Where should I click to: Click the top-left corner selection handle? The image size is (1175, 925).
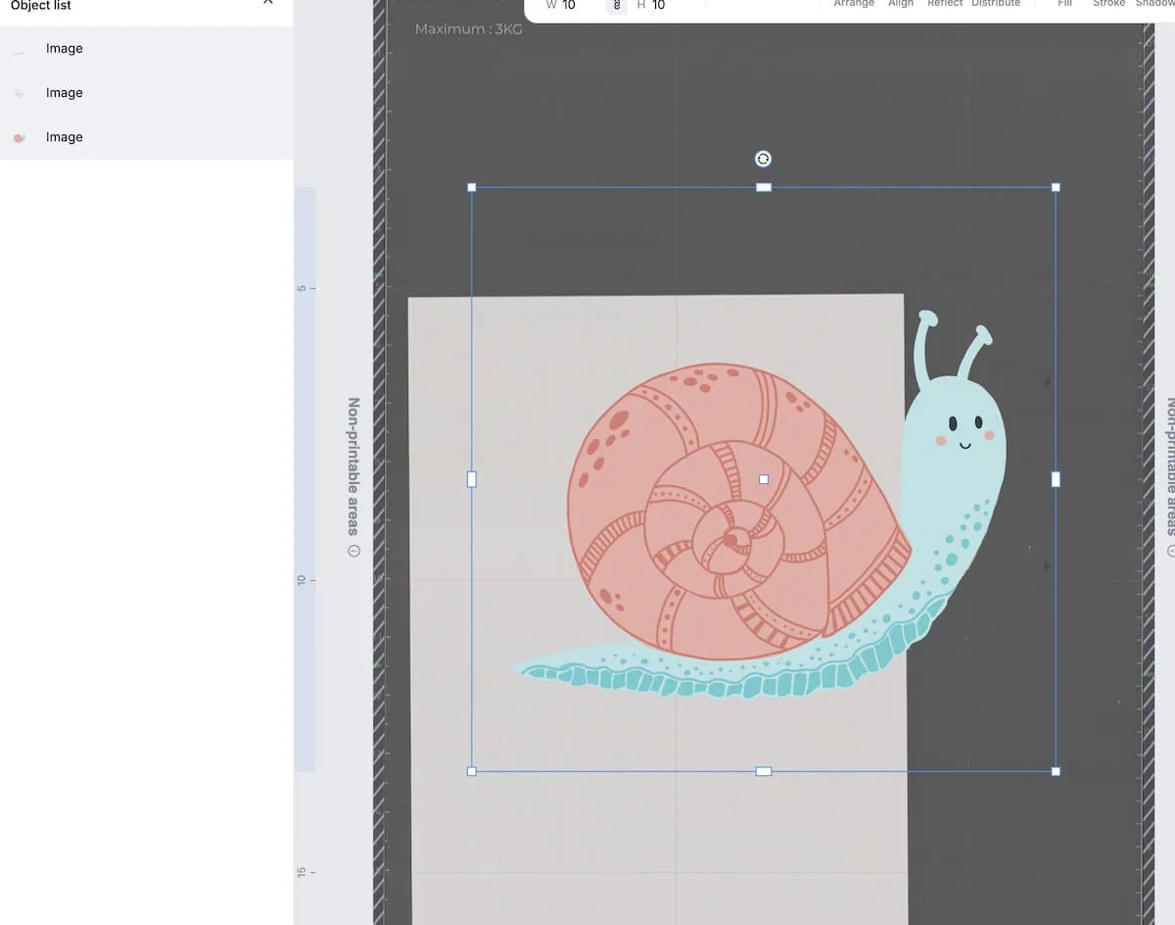(x=472, y=187)
